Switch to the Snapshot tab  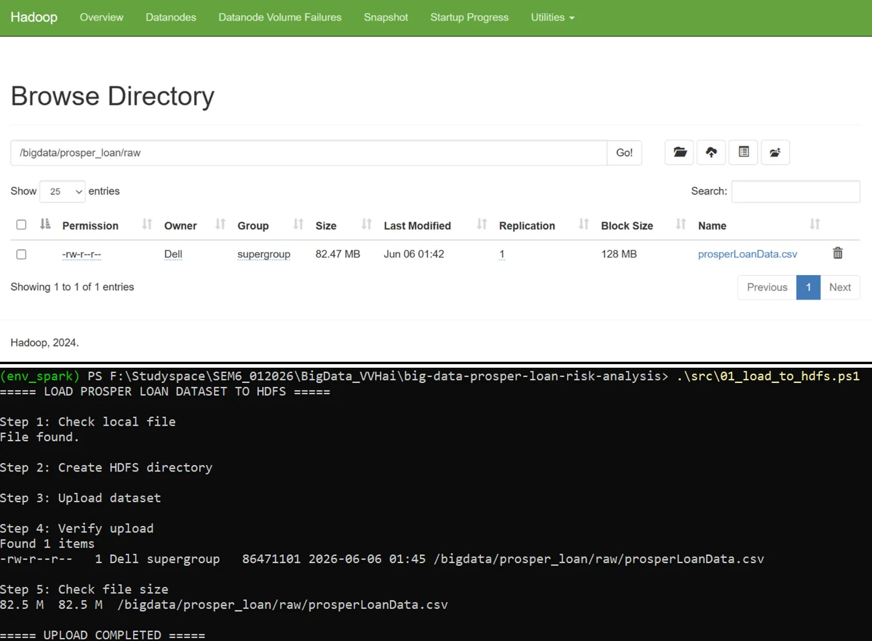click(x=386, y=18)
